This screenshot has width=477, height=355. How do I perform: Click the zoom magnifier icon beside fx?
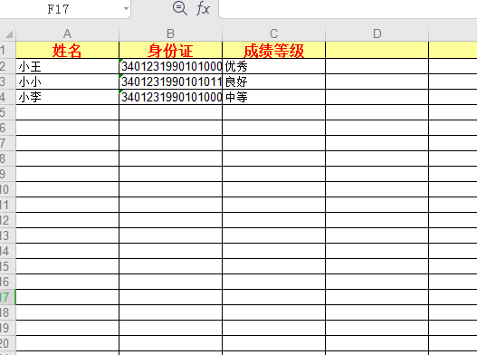180,8
